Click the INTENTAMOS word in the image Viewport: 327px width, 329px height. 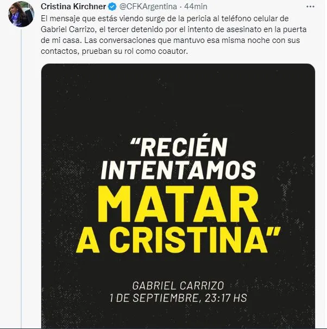point(178,170)
